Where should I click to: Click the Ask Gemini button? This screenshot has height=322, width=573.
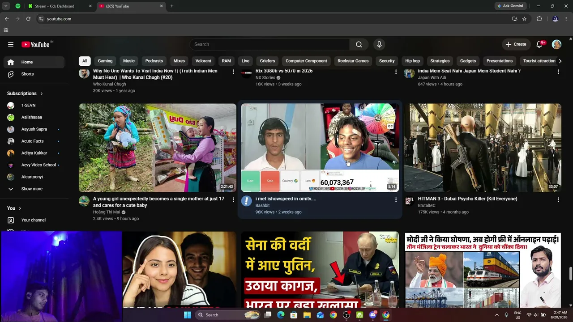[x=509, y=6]
